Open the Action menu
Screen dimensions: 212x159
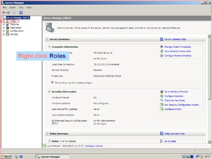tap(13, 7)
